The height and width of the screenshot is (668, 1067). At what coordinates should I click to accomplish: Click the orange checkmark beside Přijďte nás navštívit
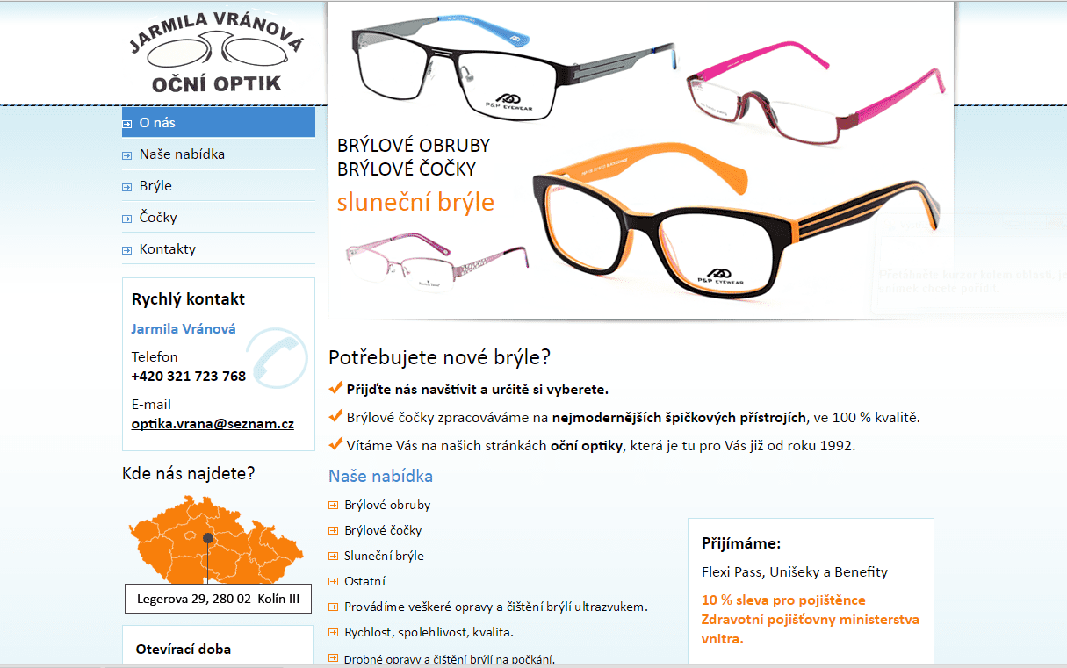[335, 387]
